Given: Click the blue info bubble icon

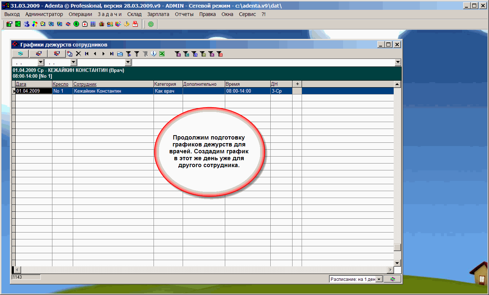Looking at the screenshot, I should pyautogui.click(x=154, y=54).
